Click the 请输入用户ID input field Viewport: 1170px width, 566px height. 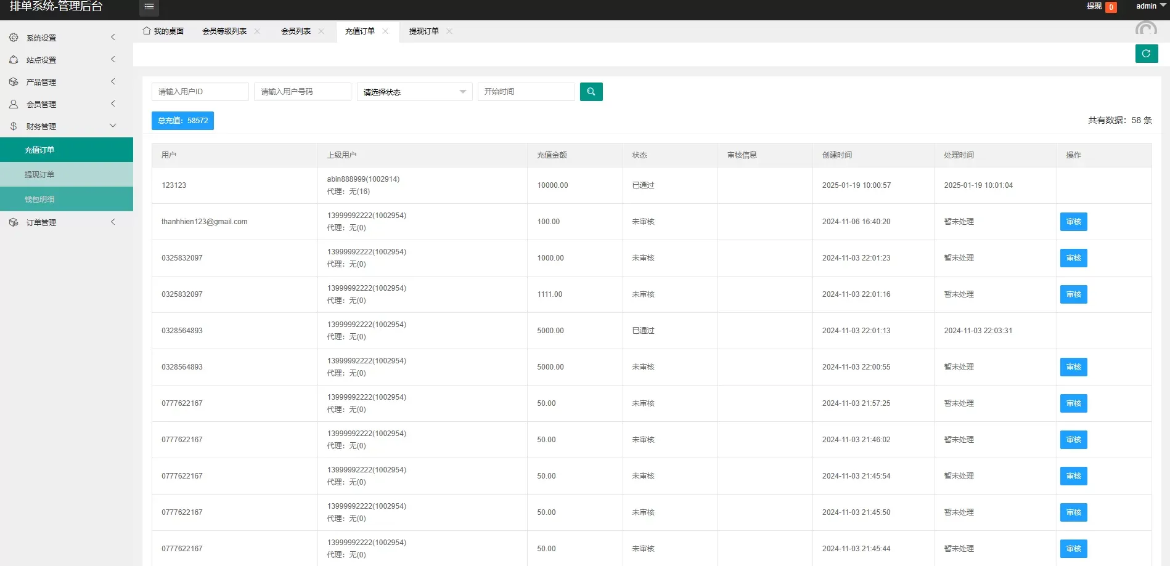[200, 91]
